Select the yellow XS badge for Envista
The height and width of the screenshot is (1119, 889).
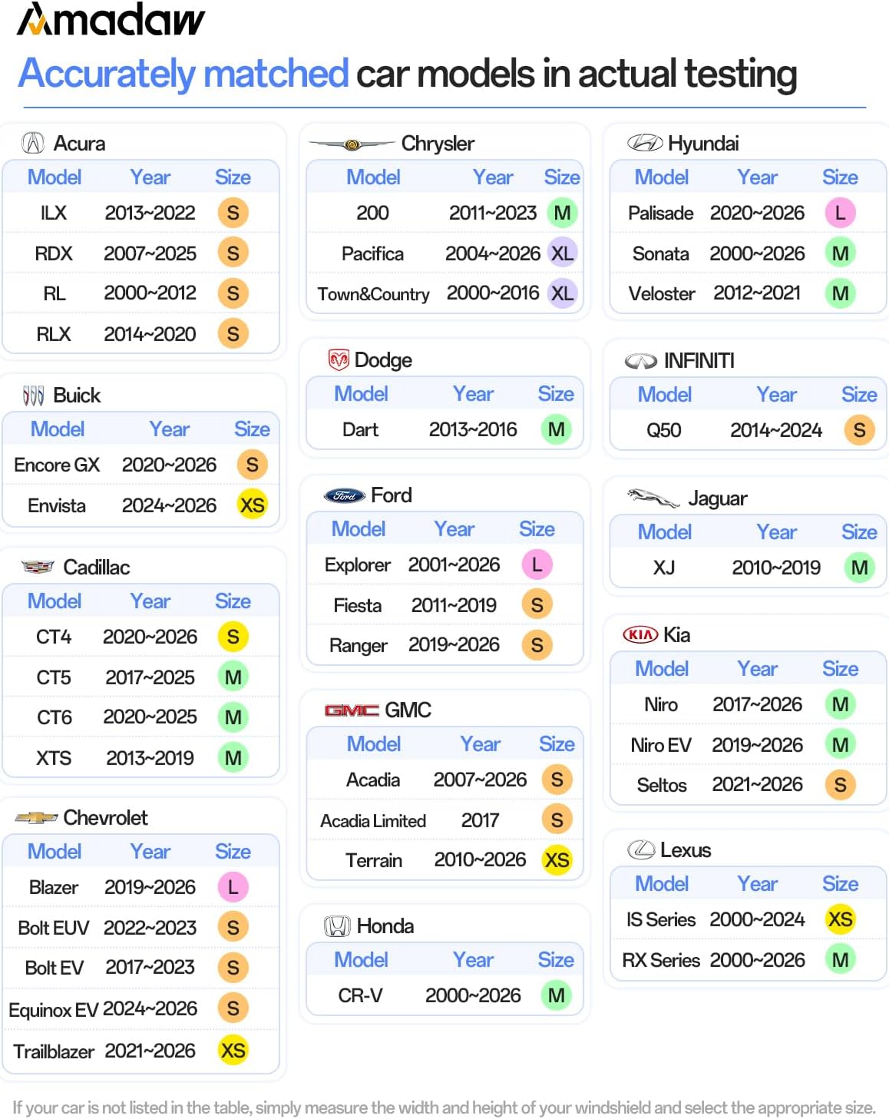point(252,505)
